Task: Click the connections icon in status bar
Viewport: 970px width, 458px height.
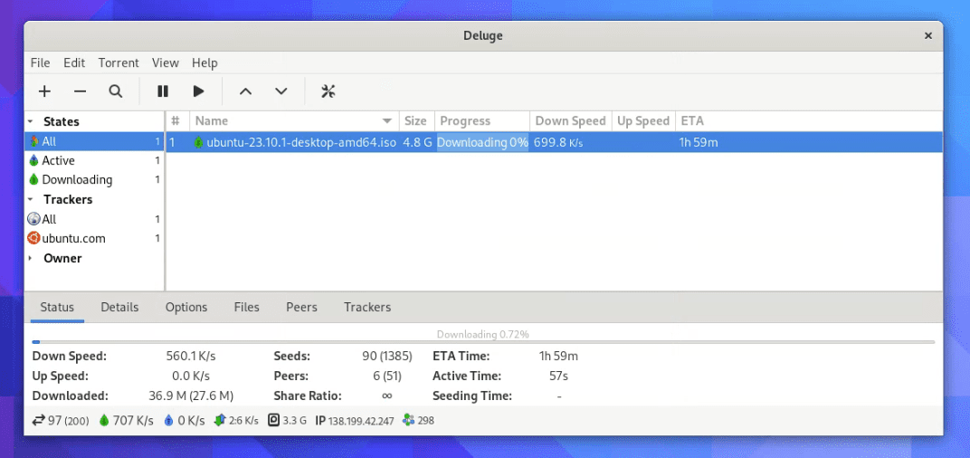Action: coord(38,420)
